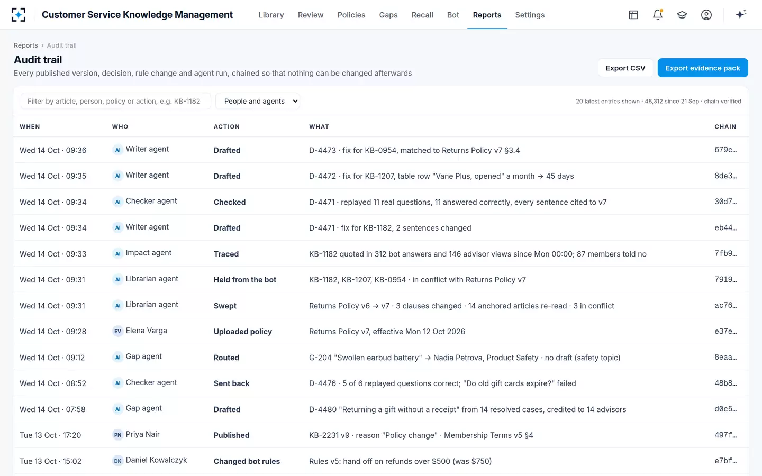Image resolution: width=762 pixels, height=476 pixels.
Task: Select chain hash e7bf…
Action: click(x=725, y=461)
